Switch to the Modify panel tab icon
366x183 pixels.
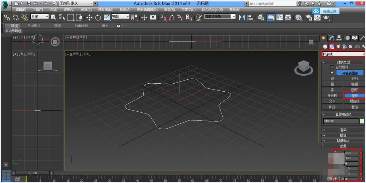331,38
